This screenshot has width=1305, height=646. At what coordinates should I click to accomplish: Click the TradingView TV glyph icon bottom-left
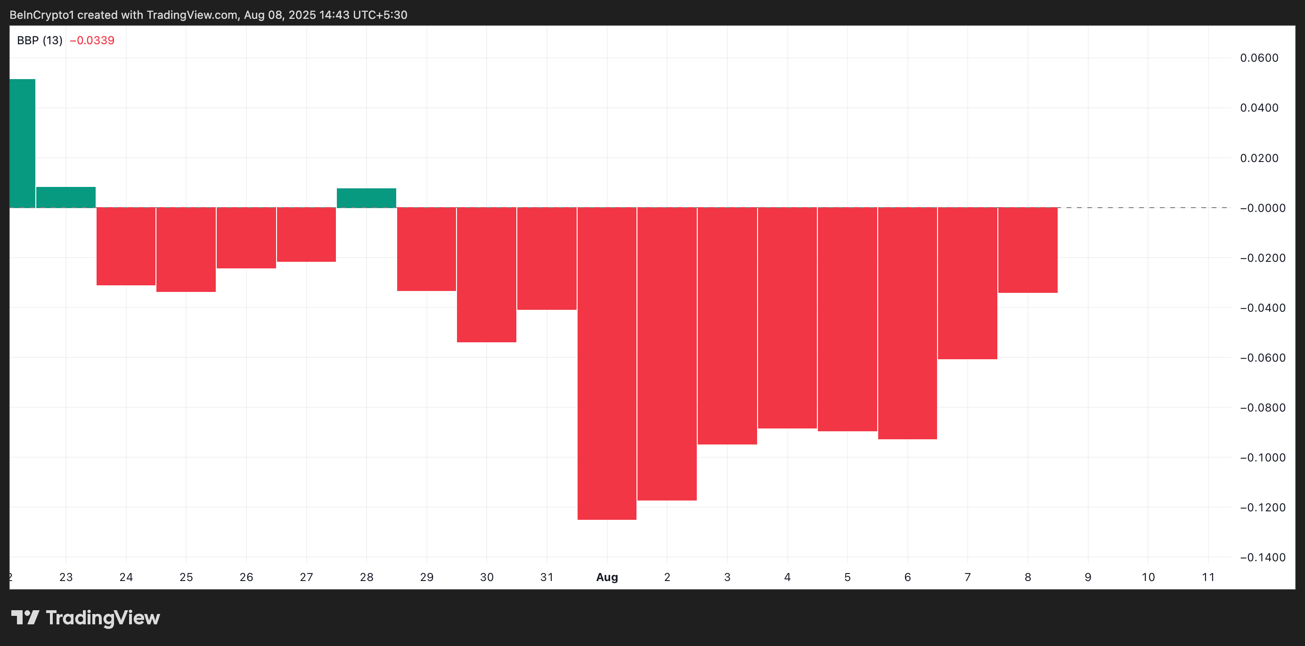(x=26, y=618)
